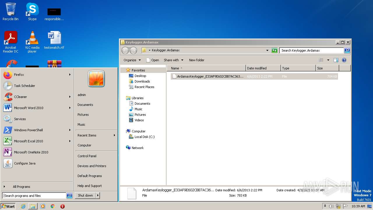Screen dimensions: 373x210
Task: Open CCleaner from Start menu
Action: pos(37,97)
